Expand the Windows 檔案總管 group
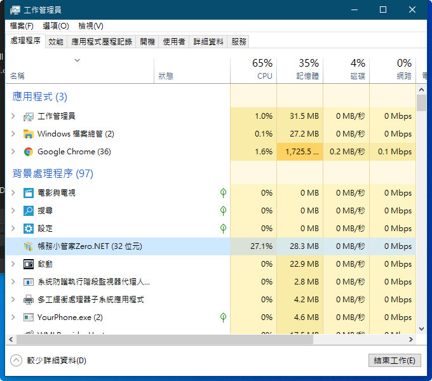This screenshot has width=432, height=381. point(13,134)
